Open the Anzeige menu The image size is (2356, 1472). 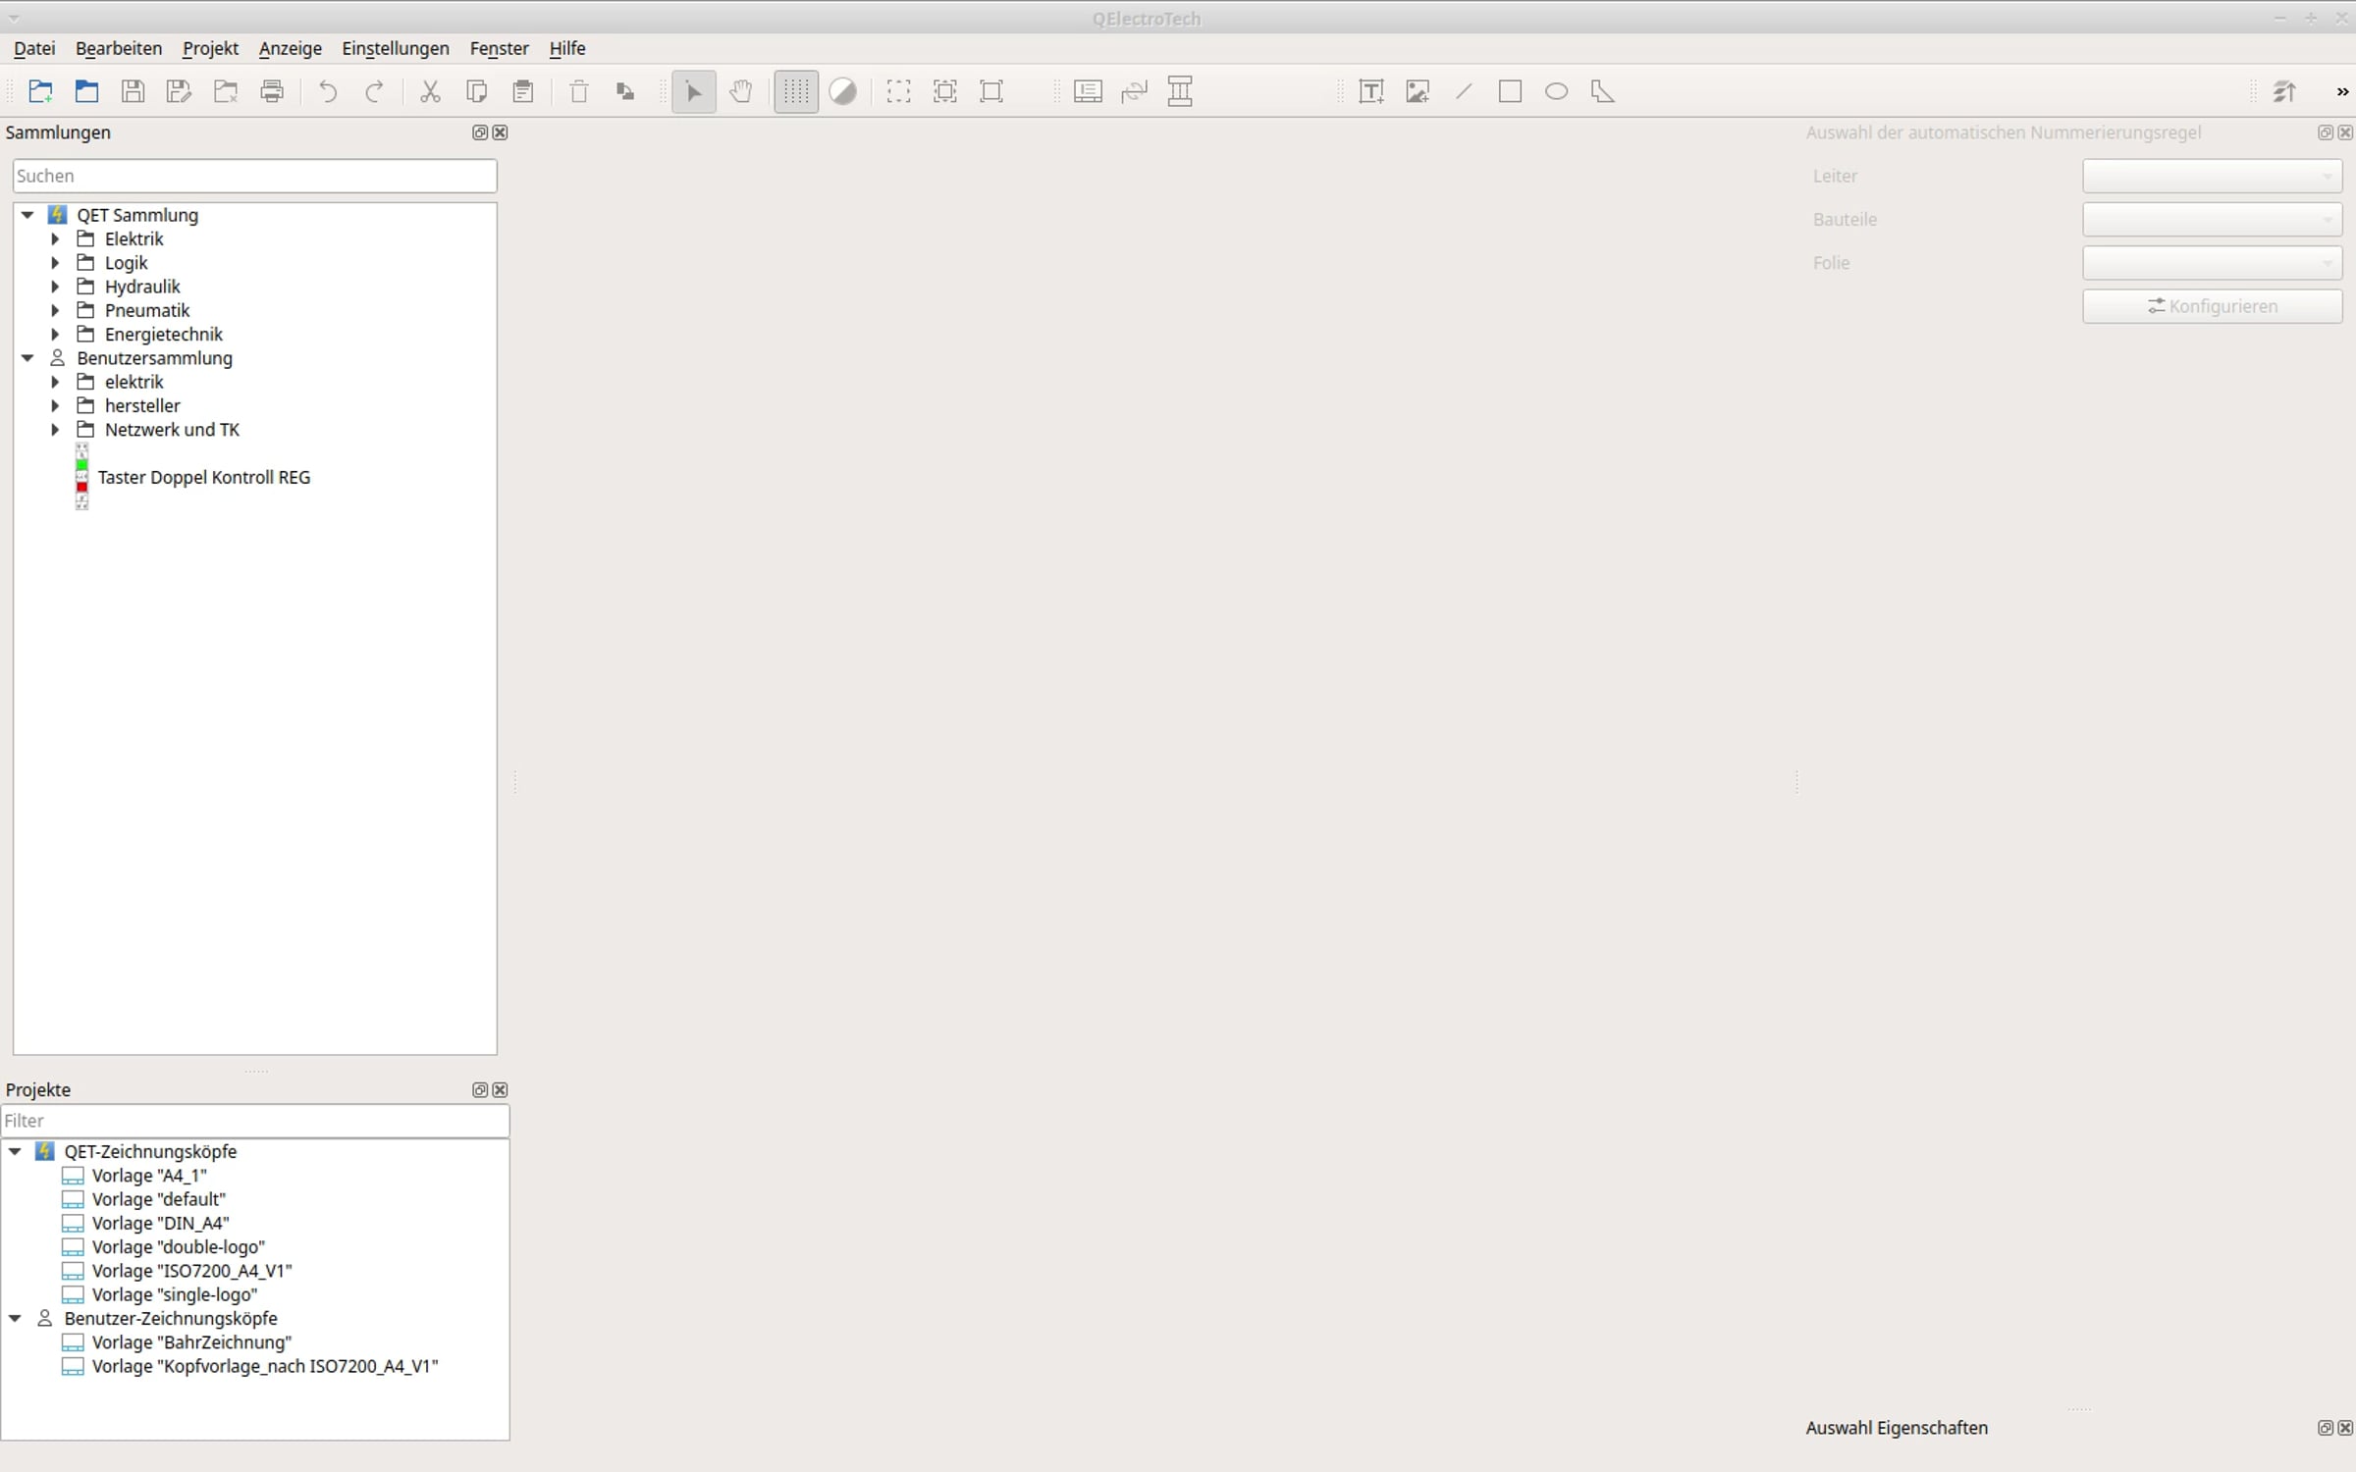click(x=291, y=48)
